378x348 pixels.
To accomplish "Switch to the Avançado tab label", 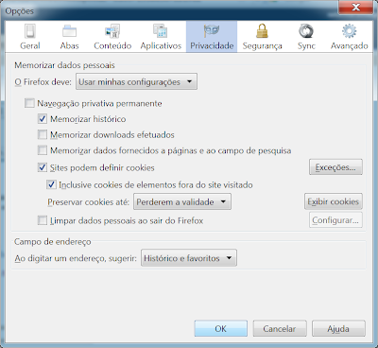I will (x=349, y=46).
